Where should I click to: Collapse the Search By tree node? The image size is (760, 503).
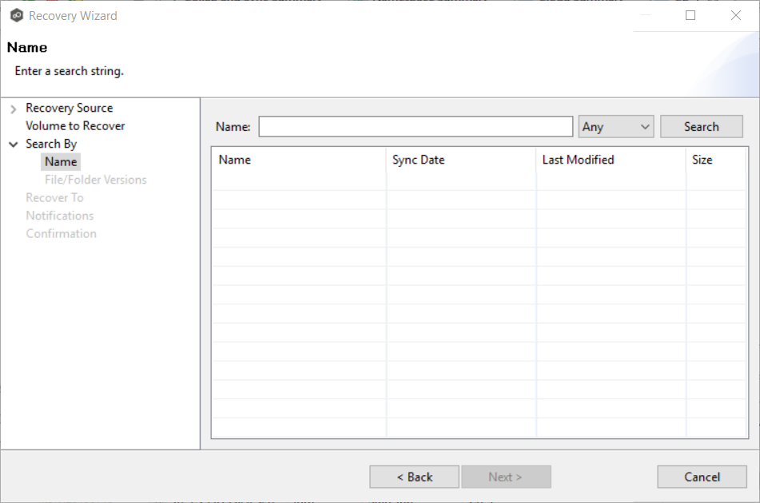tap(14, 145)
